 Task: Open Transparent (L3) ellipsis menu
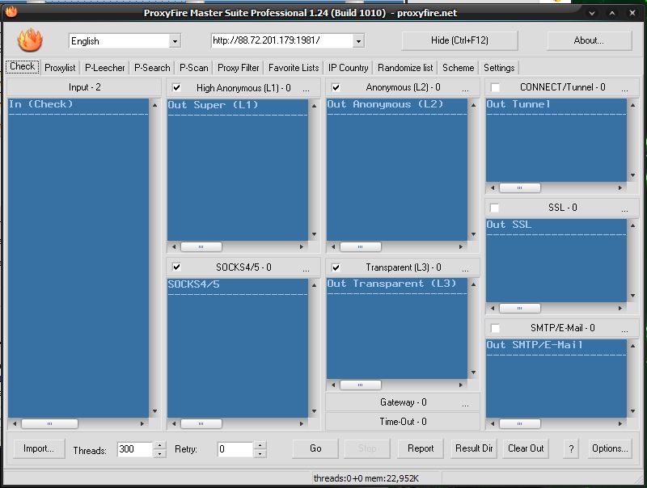[x=465, y=269]
